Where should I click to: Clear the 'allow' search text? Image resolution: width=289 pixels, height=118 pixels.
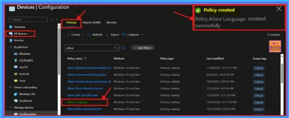pyautogui.click(x=115, y=48)
